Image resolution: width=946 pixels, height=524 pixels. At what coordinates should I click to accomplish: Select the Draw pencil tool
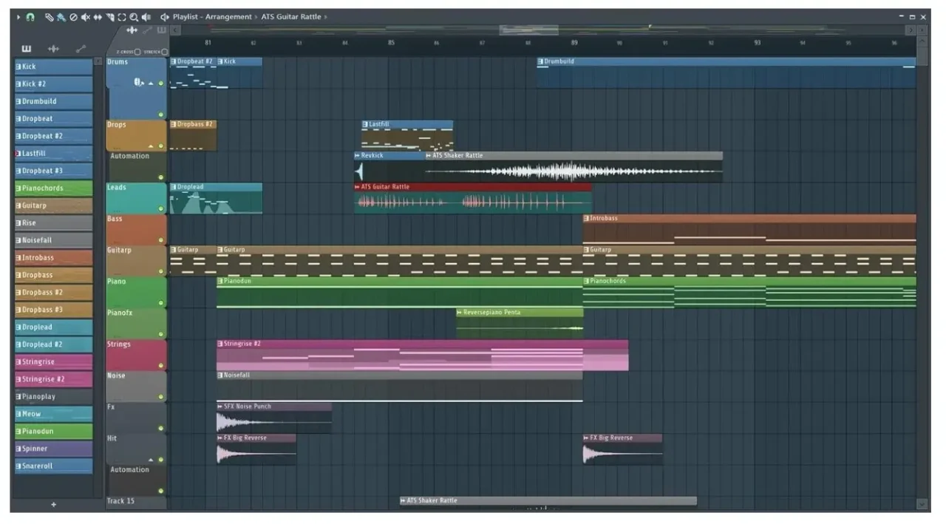click(x=49, y=16)
